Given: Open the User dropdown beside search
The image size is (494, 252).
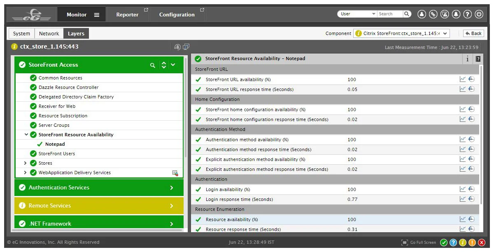Looking at the screenshot, I should pos(357,14).
